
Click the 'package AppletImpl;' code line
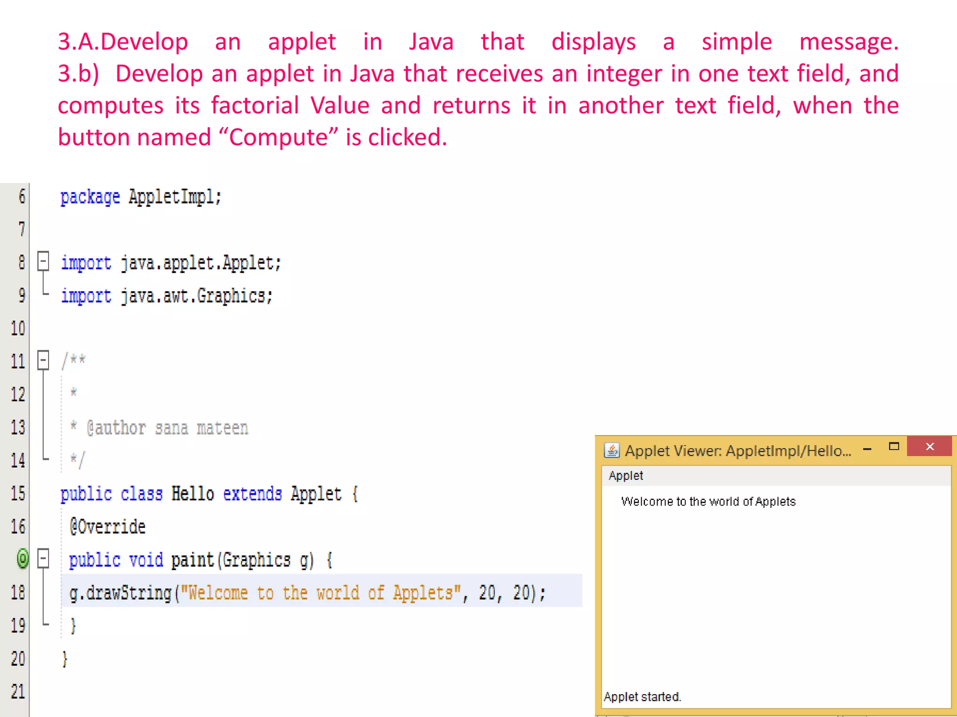coord(141,197)
